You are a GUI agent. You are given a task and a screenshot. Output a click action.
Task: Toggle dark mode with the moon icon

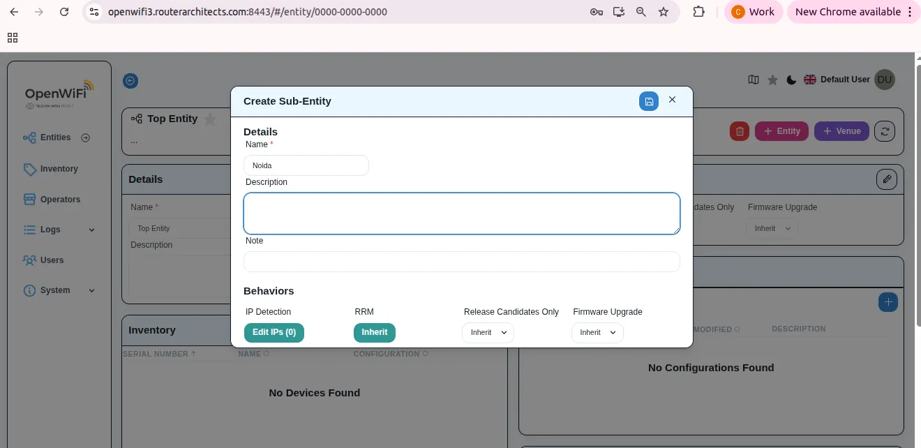tap(791, 80)
